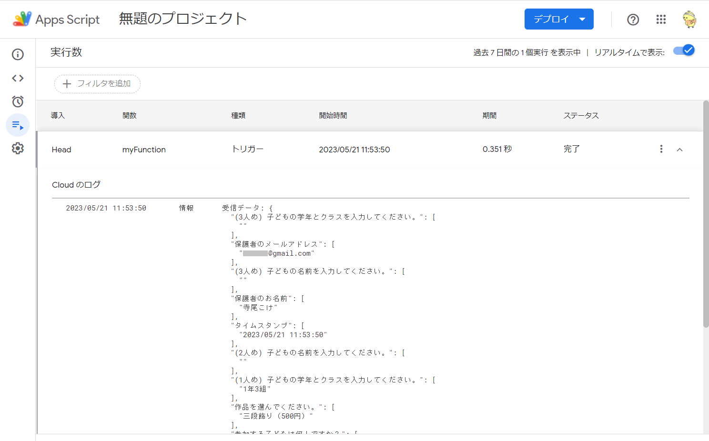Select the Executions sidebar icon

tap(18, 125)
